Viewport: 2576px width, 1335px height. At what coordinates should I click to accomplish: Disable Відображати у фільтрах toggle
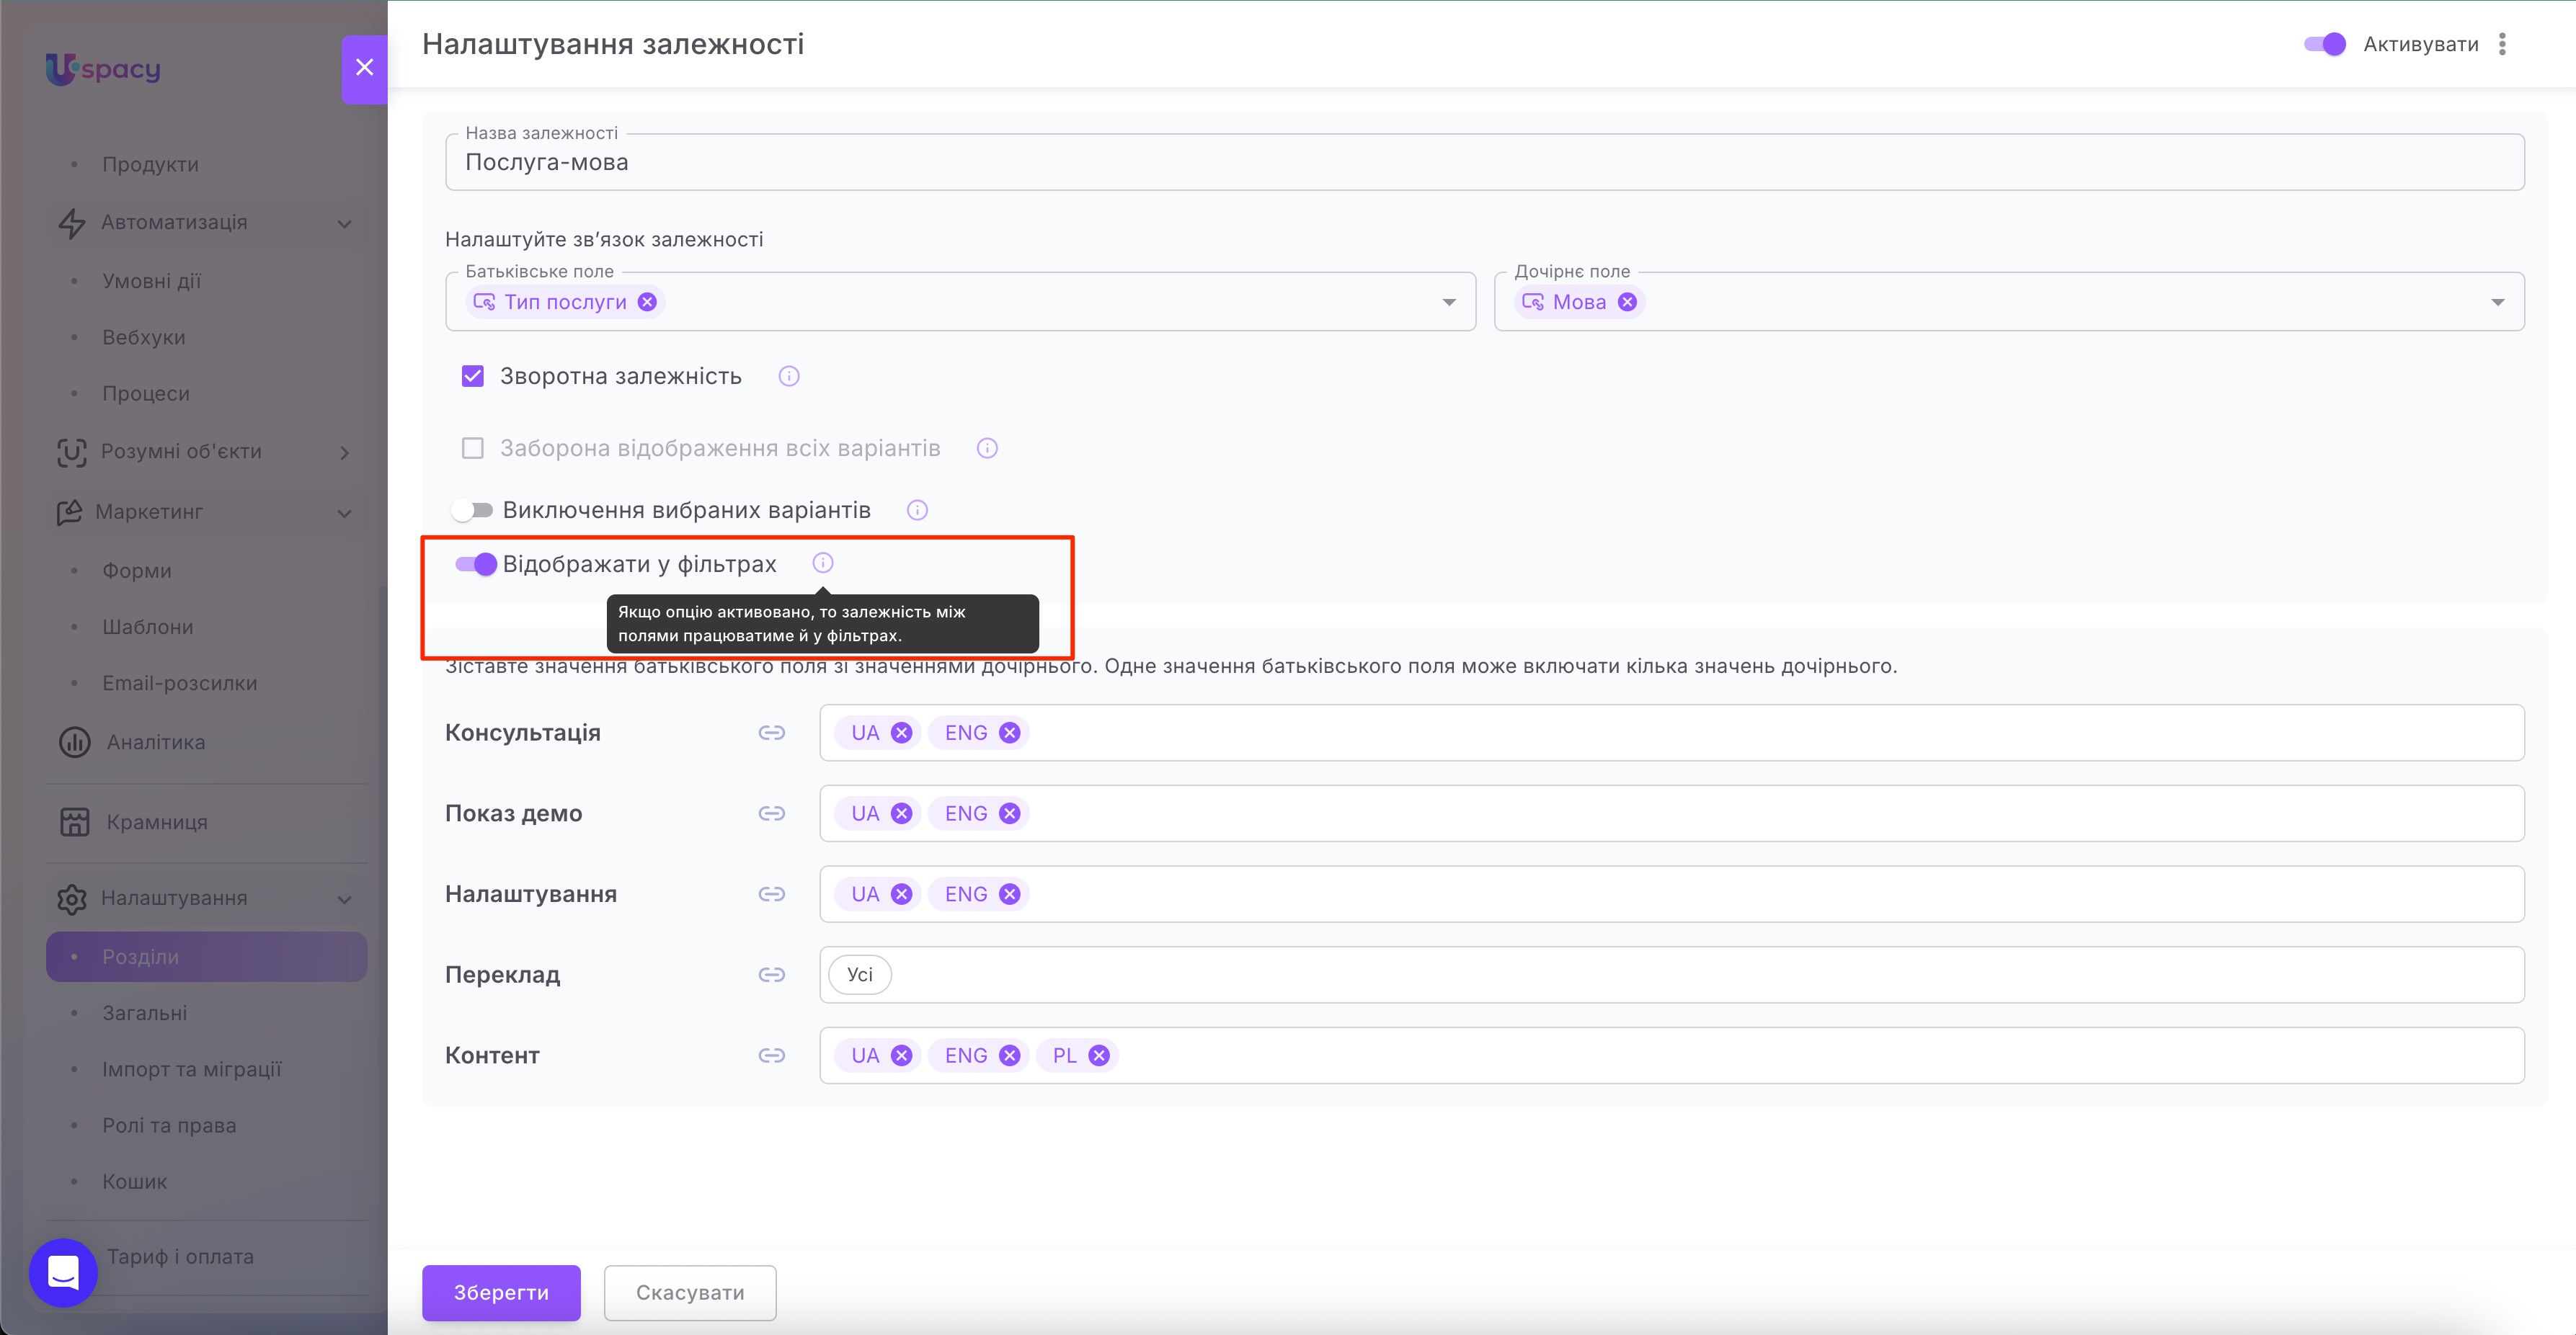476,565
